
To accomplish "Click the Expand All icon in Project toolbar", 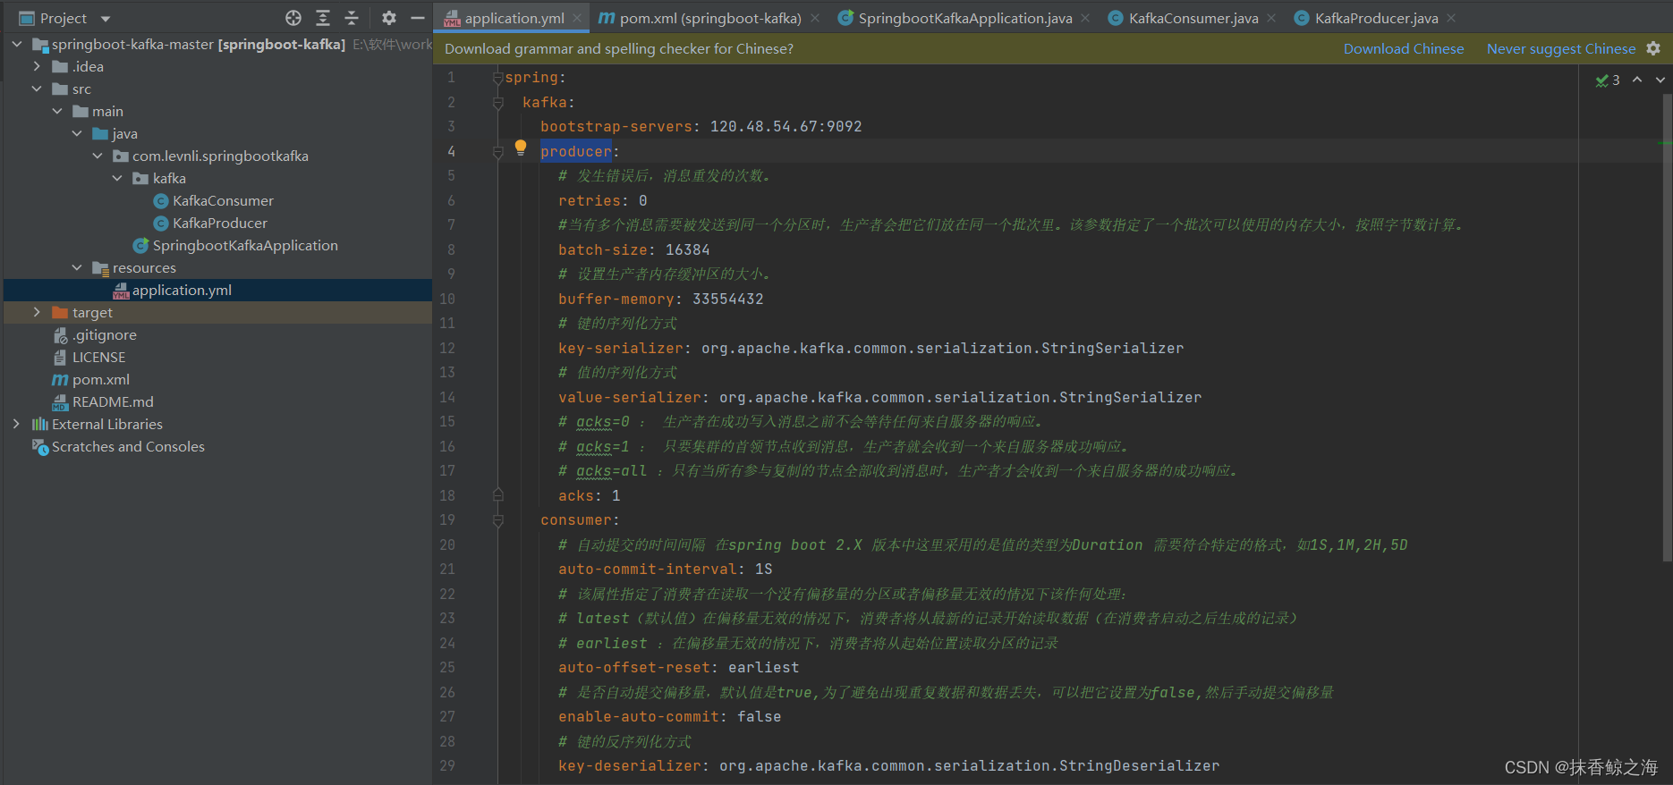I will click(323, 18).
